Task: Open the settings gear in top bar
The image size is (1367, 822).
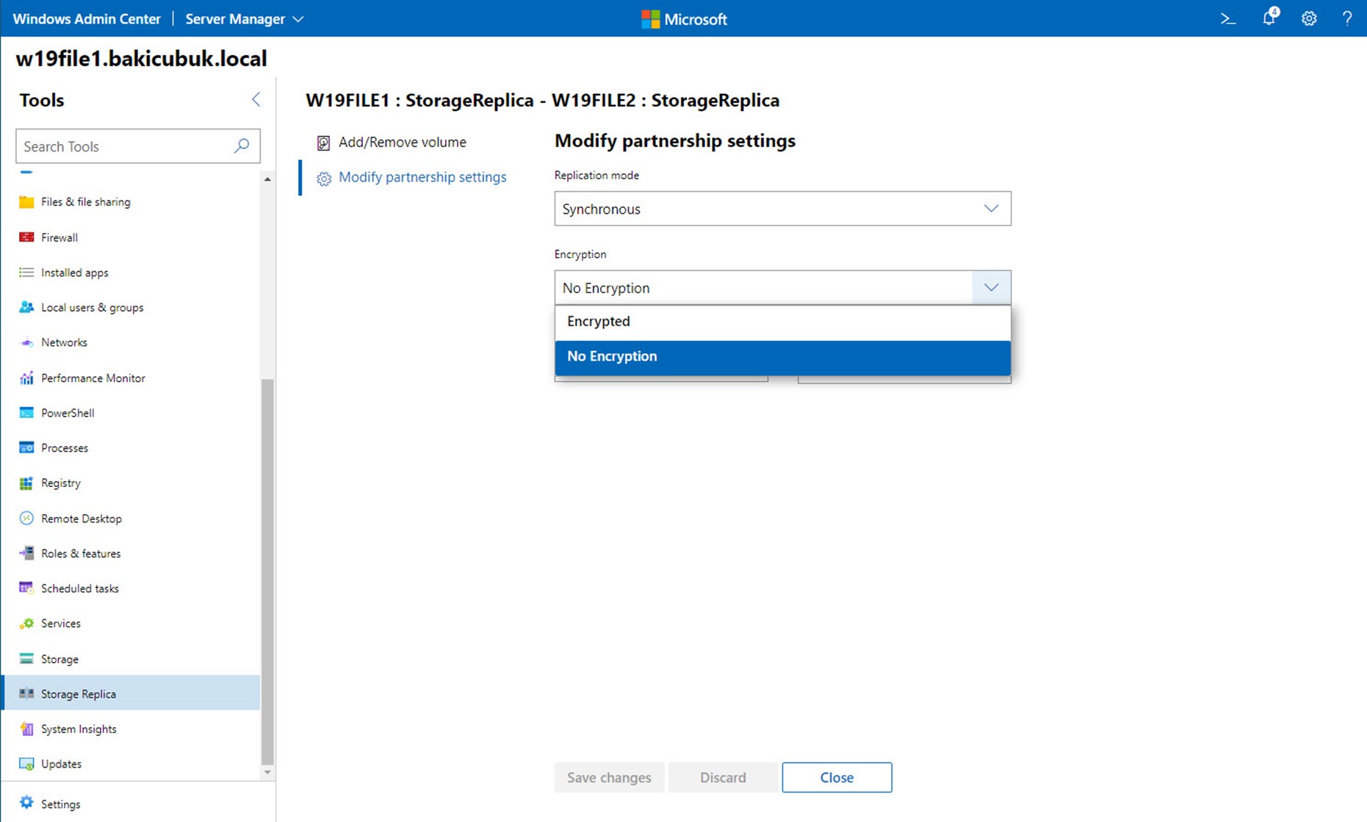Action: [x=1309, y=18]
